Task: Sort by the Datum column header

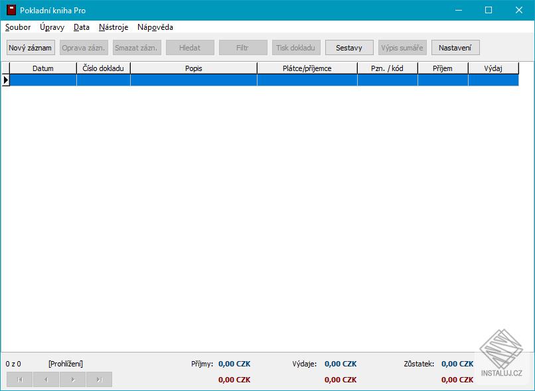Action: pos(43,68)
